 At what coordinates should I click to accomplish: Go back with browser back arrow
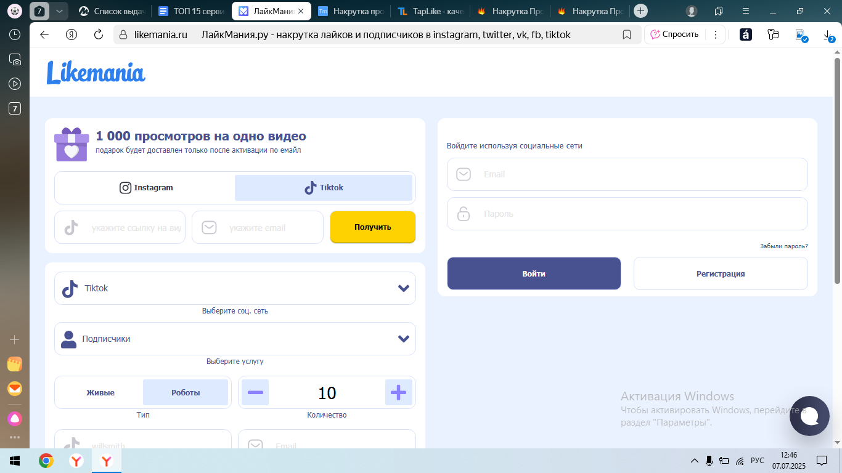[x=44, y=34]
